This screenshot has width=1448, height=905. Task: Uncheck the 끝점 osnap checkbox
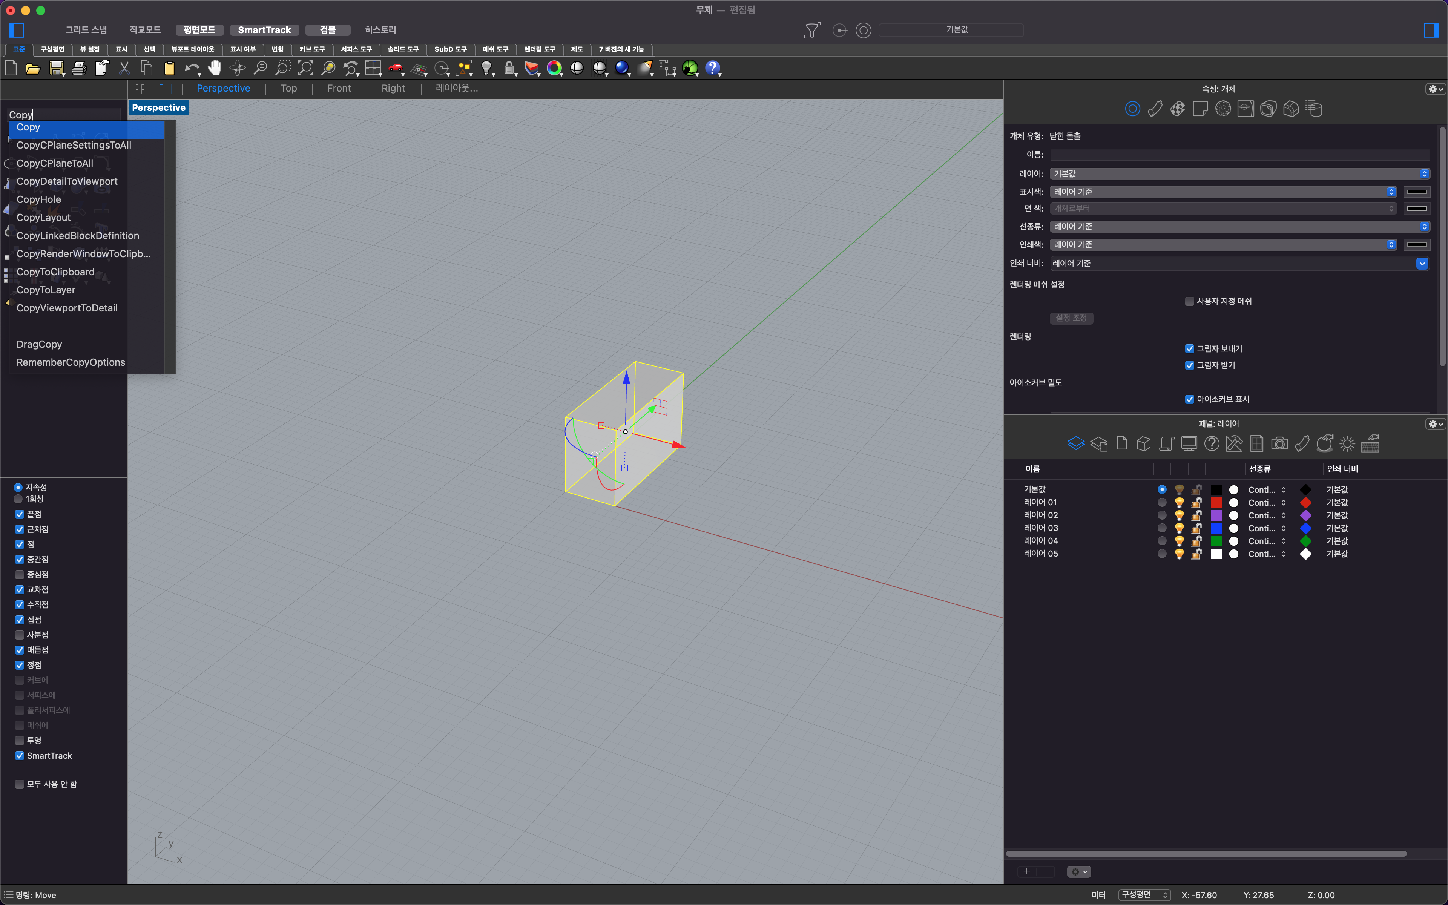coord(20,514)
